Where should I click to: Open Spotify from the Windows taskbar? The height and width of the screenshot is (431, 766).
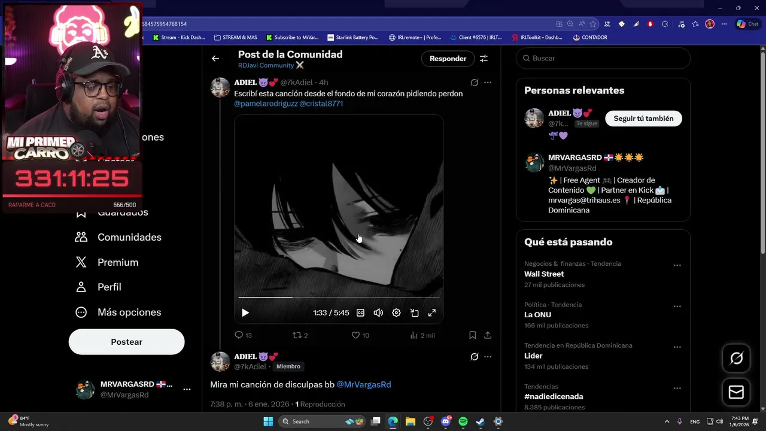[463, 421]
